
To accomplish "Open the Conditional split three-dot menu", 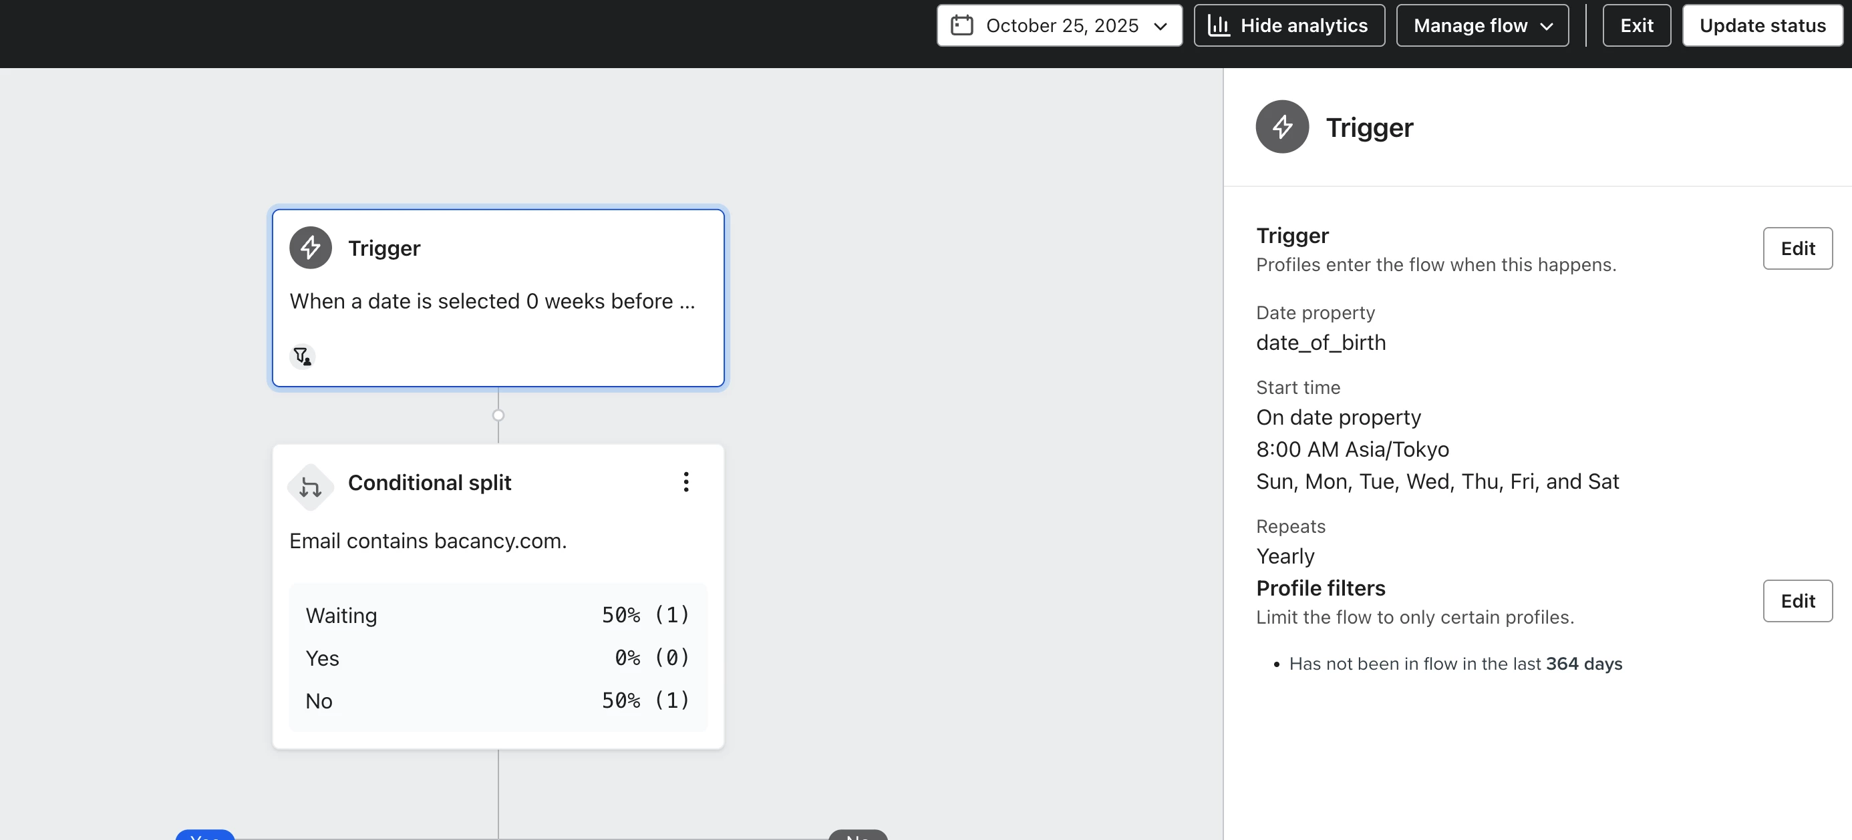I will pyautogui.click(x=686, y=482).
